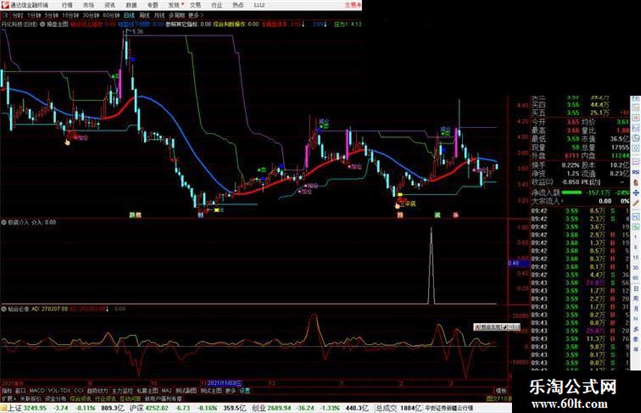641x413 pixels.
Task: Select the 主力监控 indicator tab
Action: pyautogui.click(x=122, y=391)
